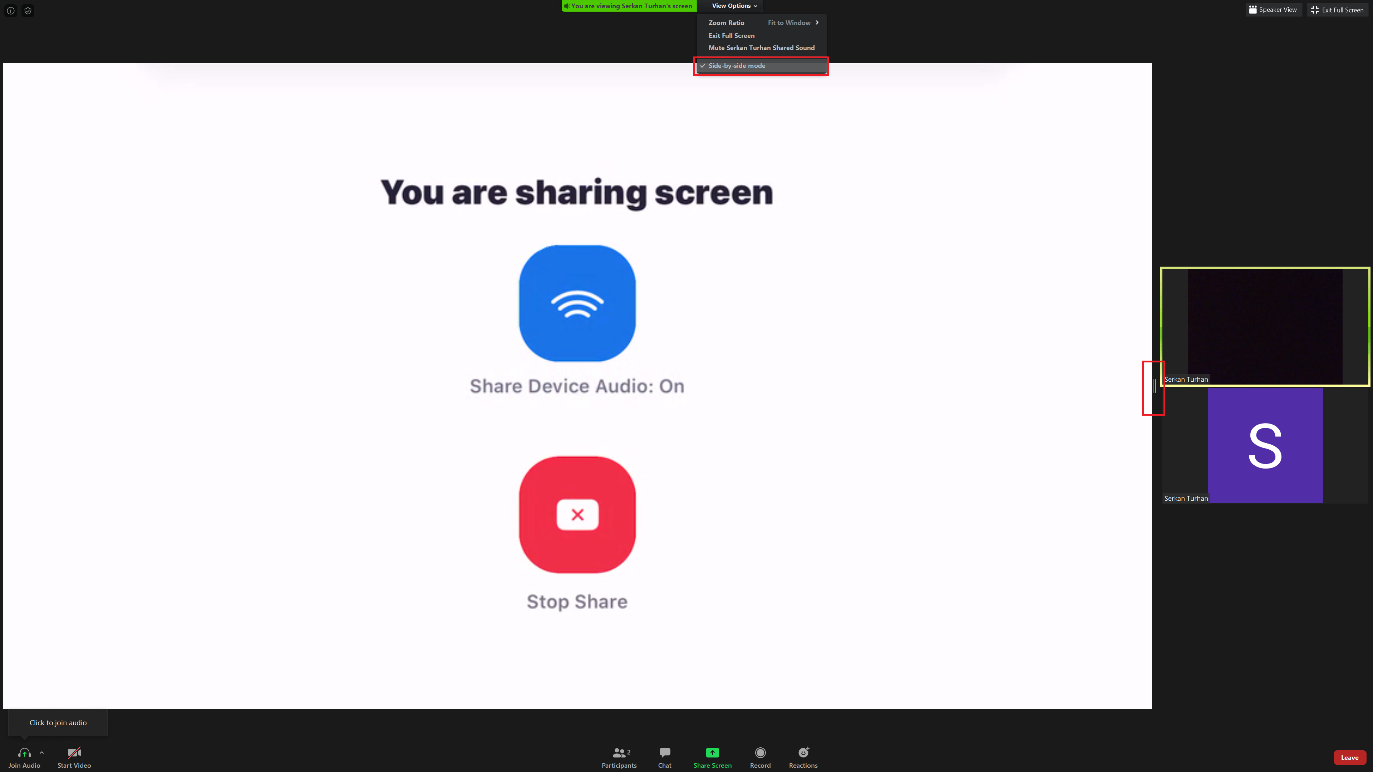This screenshot has height=772, width=1373.
Task: Click the Join Audio headphone icon
Action: (x=25, y=752)
